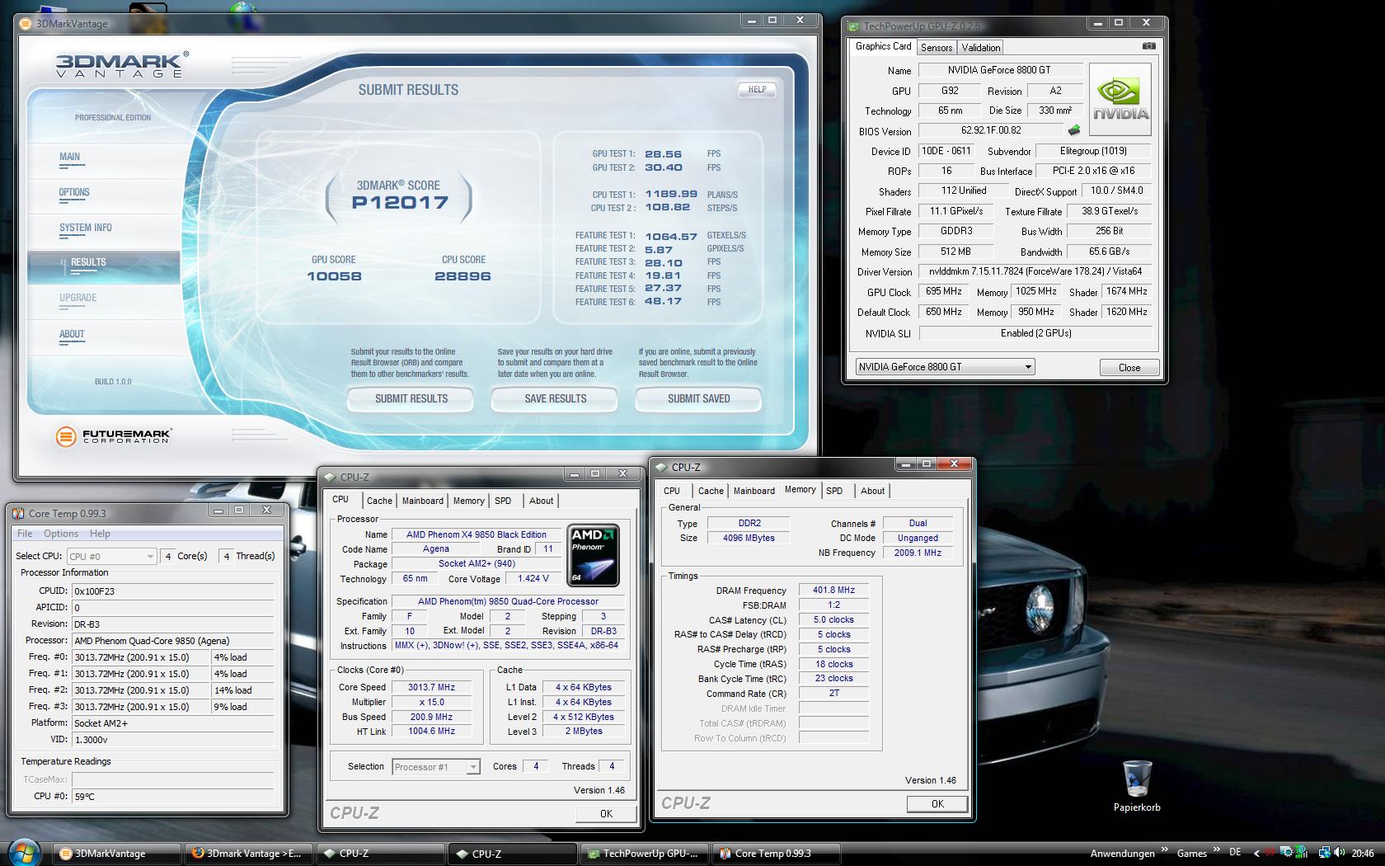Open About tab in memory CPU-Z window
The width and height of the screenshot is (1385, 866).
pos(872,491)
